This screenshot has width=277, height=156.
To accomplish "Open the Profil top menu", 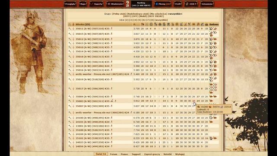I will coord(178,4).
